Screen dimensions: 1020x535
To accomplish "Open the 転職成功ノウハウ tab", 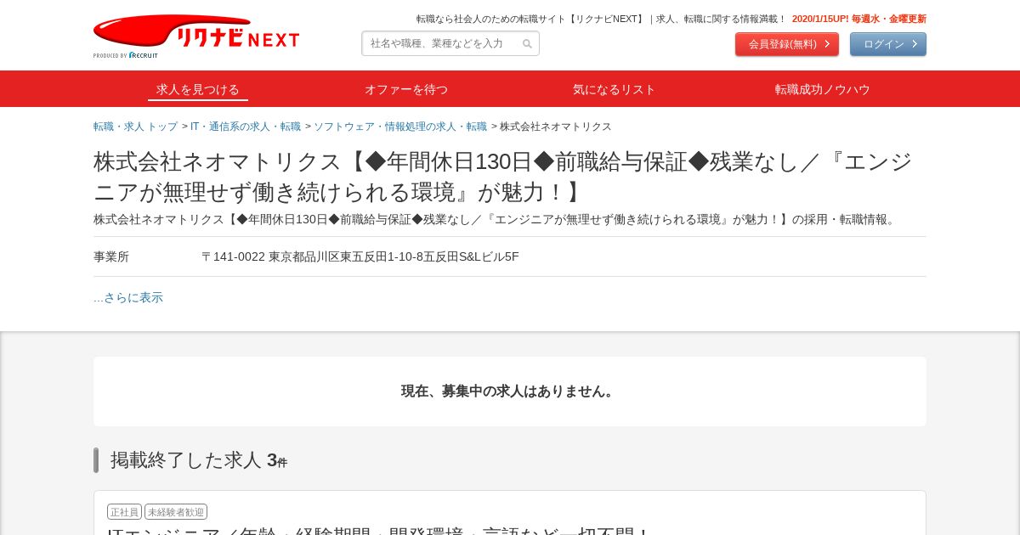I will pos(823,89).
